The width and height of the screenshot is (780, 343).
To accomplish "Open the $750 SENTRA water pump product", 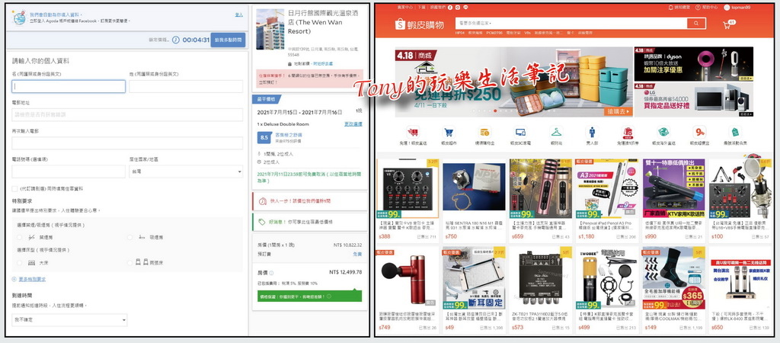I will pyautogui.click(x=474, y=200).
